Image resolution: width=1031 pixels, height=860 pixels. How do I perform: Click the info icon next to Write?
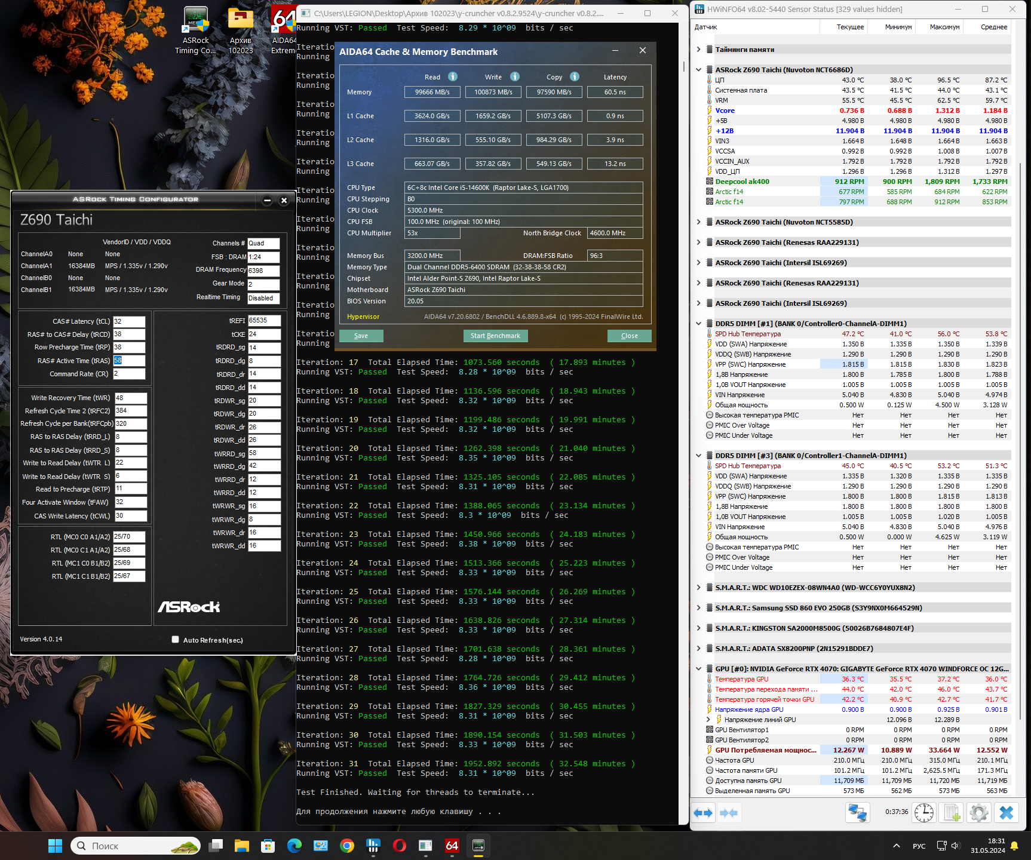pyautogui.click(x=515, y=76)
